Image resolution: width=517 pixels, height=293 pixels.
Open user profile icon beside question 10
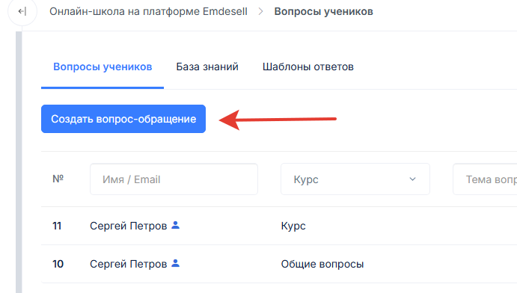pos(175,263)
